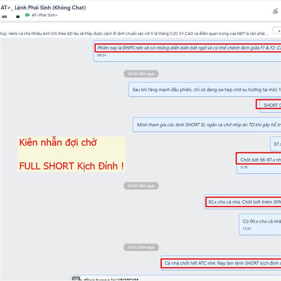Viewport: 281px width, 281px height.
Task: Click the SHORT order message bubble
Action: coord(270,105)
